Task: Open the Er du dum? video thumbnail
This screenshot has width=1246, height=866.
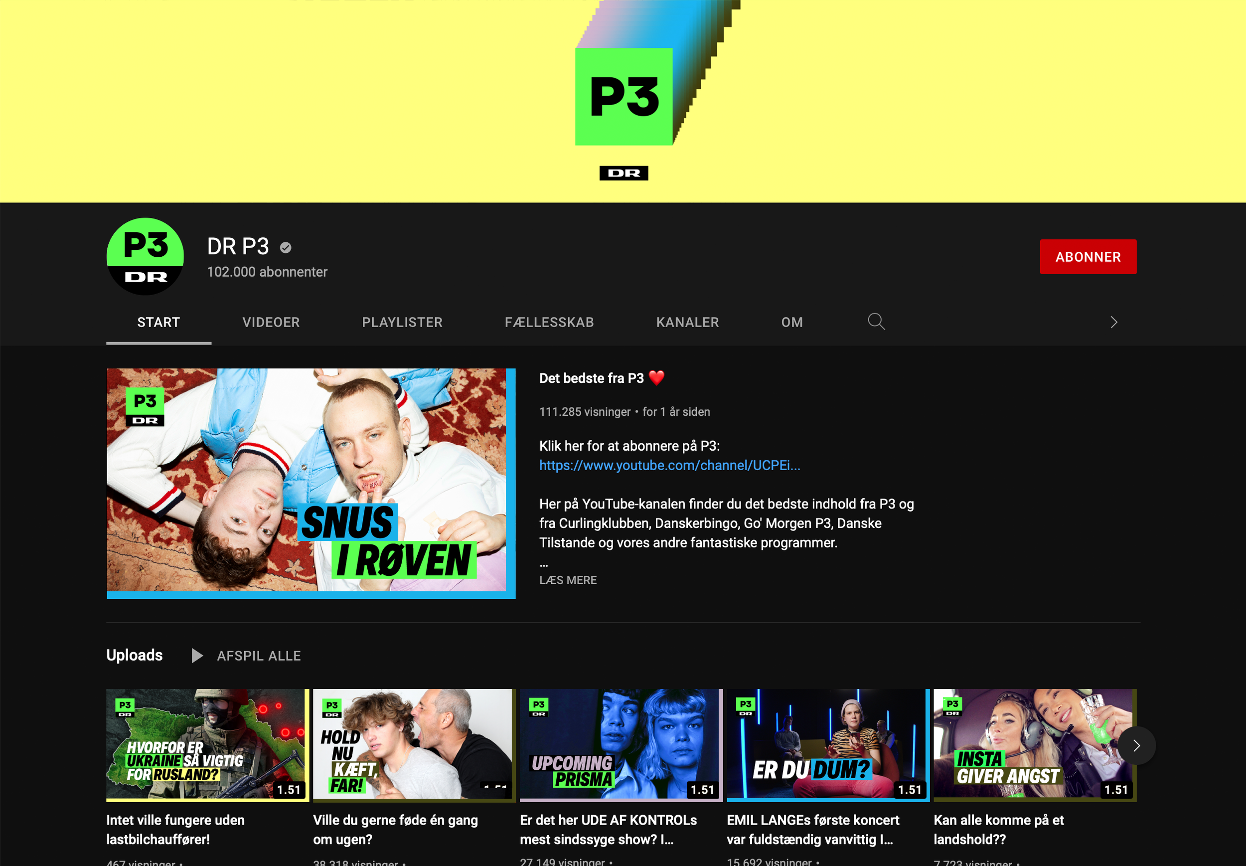Action: [x=827, y=744]
